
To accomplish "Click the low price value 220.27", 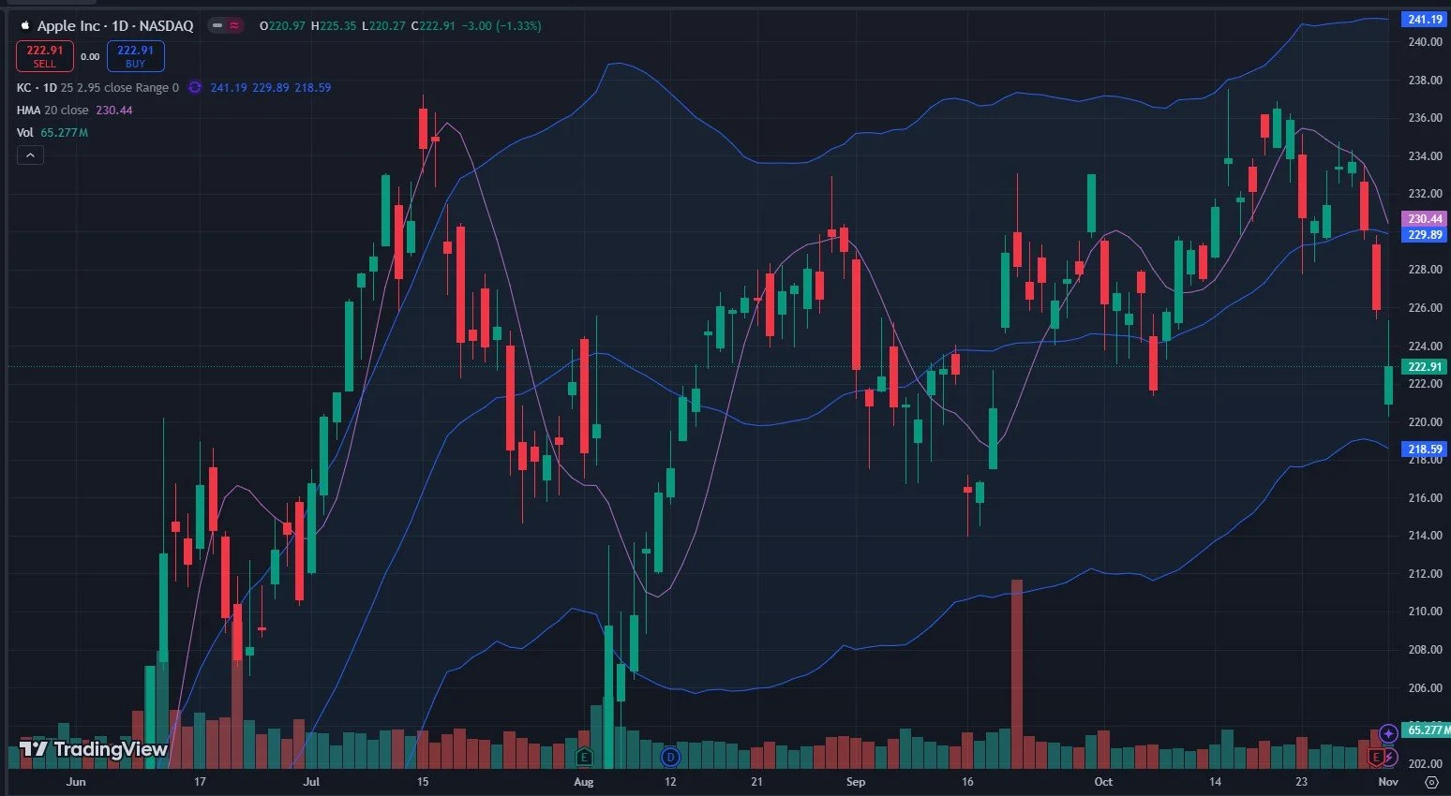I will (x=387, y=26).
